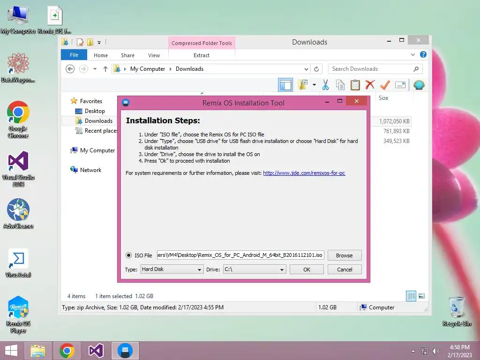Click the envelope email icon in toolbar
The height and width of the screenshot is (360, 480).
[x=400, y=85]
